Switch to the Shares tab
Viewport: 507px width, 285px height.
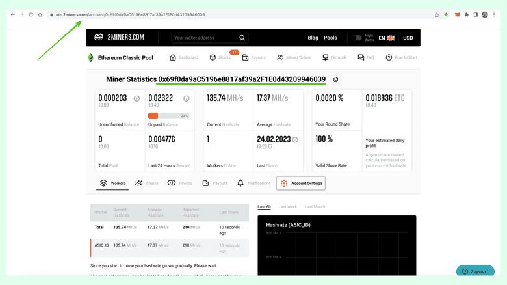click(x=147, y=183)
